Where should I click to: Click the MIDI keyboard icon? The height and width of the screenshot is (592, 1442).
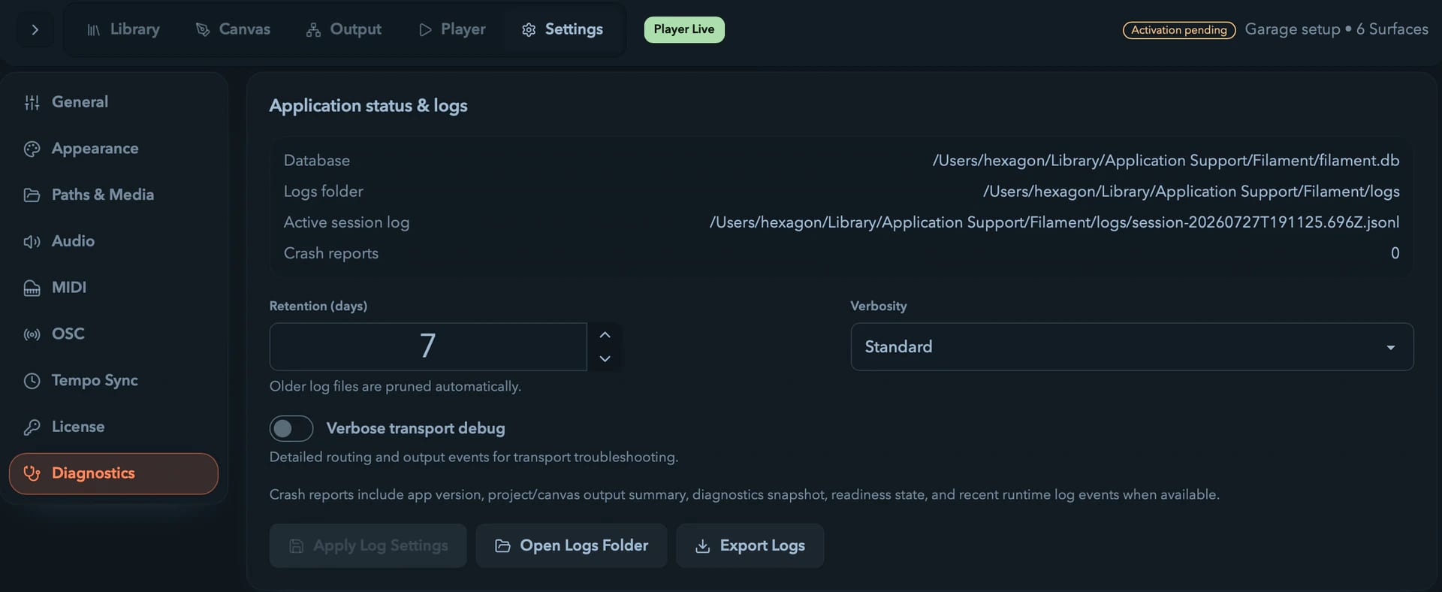32,288
